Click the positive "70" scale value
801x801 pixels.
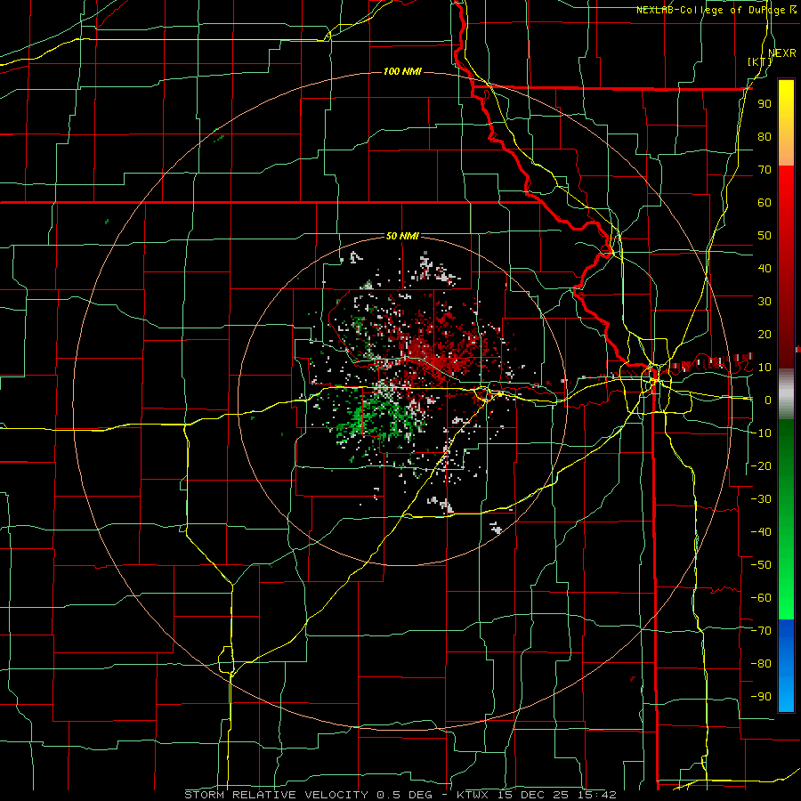click(765, 170)
